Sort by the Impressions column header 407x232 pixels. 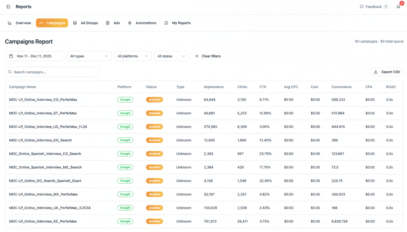pos(213,87)
